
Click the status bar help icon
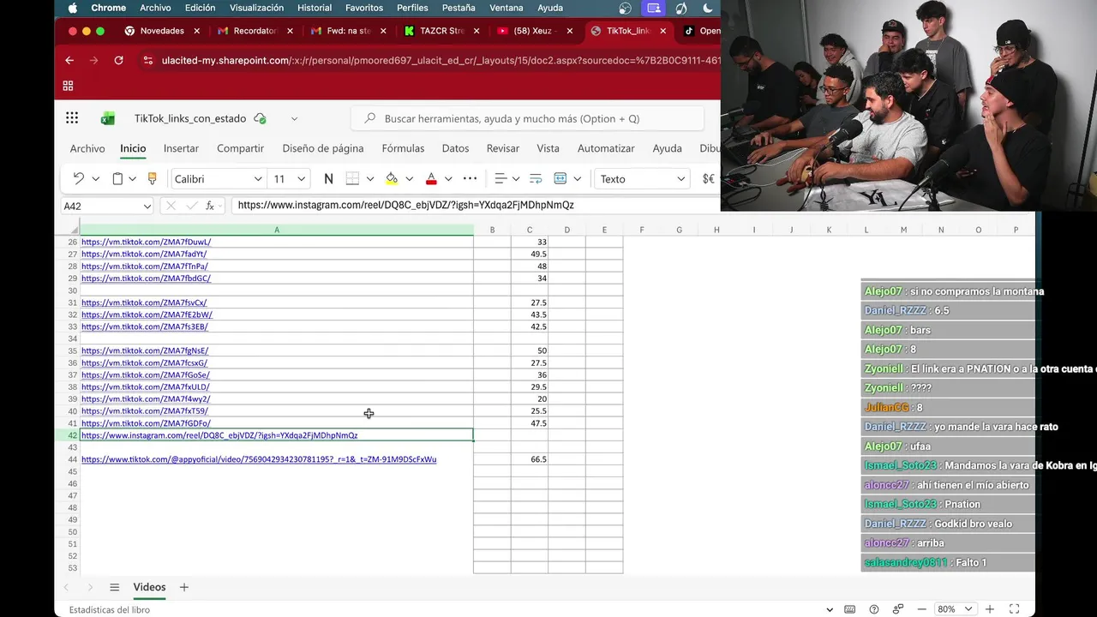pos(873,609)
